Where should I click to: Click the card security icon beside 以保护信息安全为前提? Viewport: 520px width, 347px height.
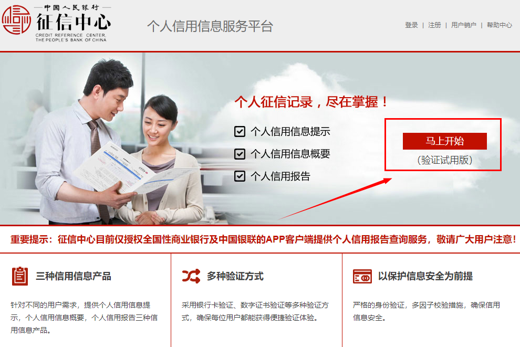[x=362, y=277]
